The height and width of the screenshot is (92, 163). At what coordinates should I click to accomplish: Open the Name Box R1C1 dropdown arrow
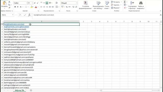[x=13, y=15]
